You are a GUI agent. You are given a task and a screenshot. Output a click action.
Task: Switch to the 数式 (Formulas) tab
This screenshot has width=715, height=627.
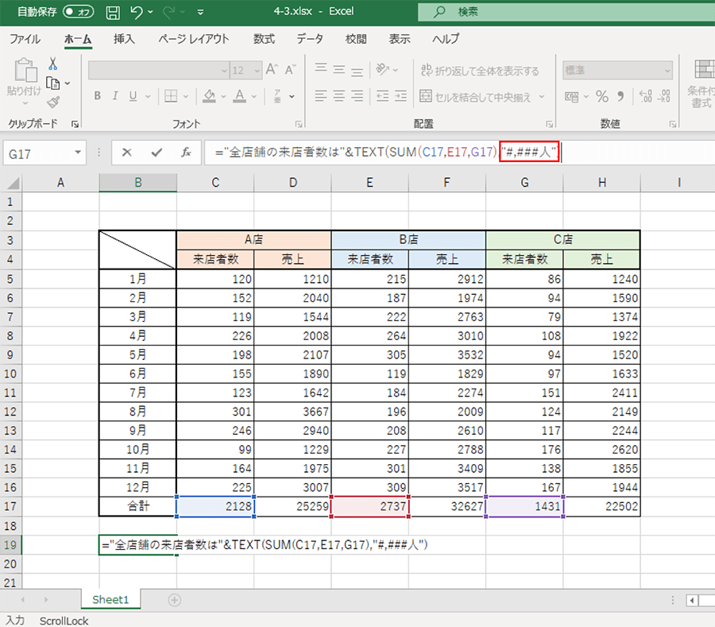[x=264, y=38]
